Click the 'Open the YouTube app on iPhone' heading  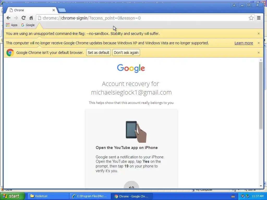click(126, 148)
